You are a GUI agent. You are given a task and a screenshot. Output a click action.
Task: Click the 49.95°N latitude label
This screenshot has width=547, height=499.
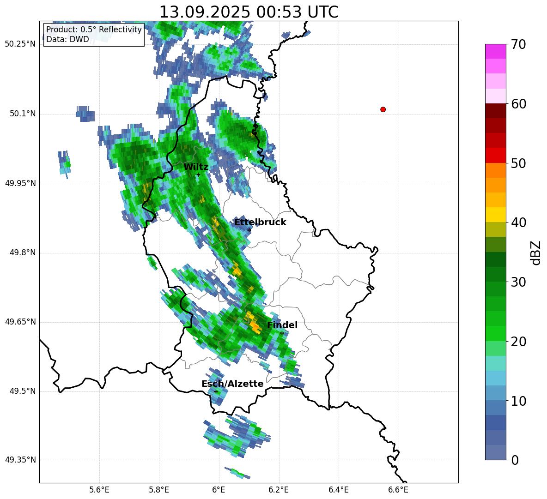20,183
